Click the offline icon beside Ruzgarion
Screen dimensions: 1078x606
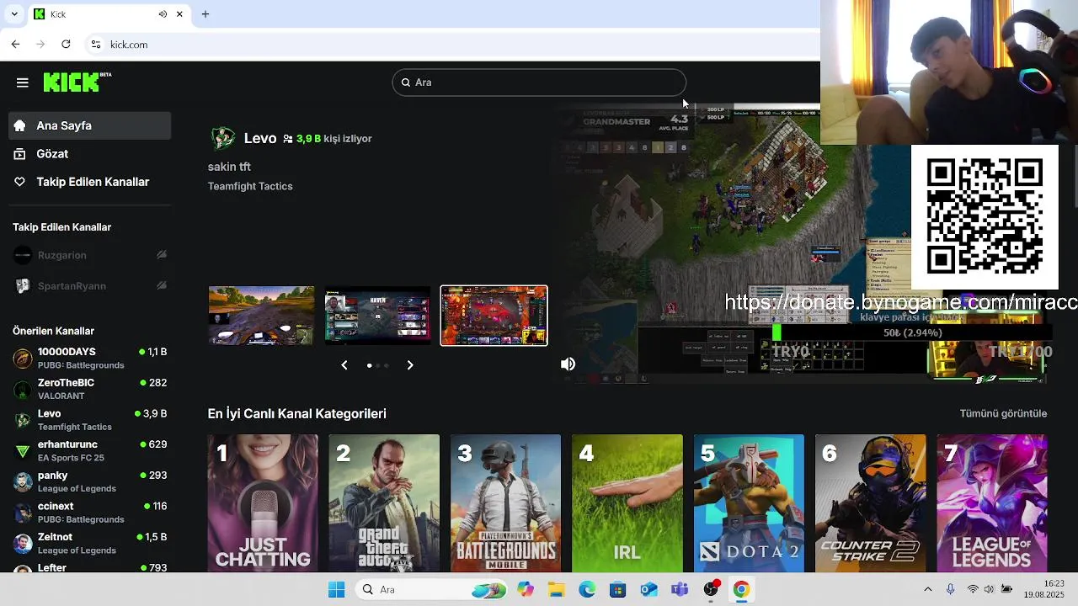click(162, 254)
